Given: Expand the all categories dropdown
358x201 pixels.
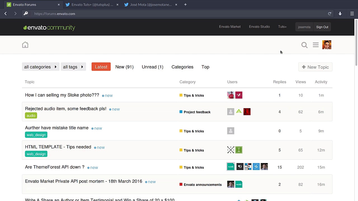Looking at the screenshot, I should pyautogui.click(x=41, y=67).
